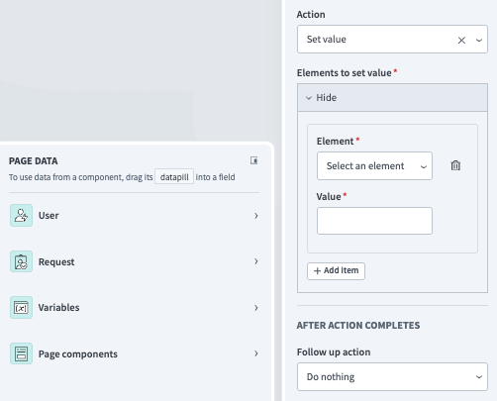Click the datapill sample chip
Viewport: 497px width, 401px height.
click(x=174, y=177)
